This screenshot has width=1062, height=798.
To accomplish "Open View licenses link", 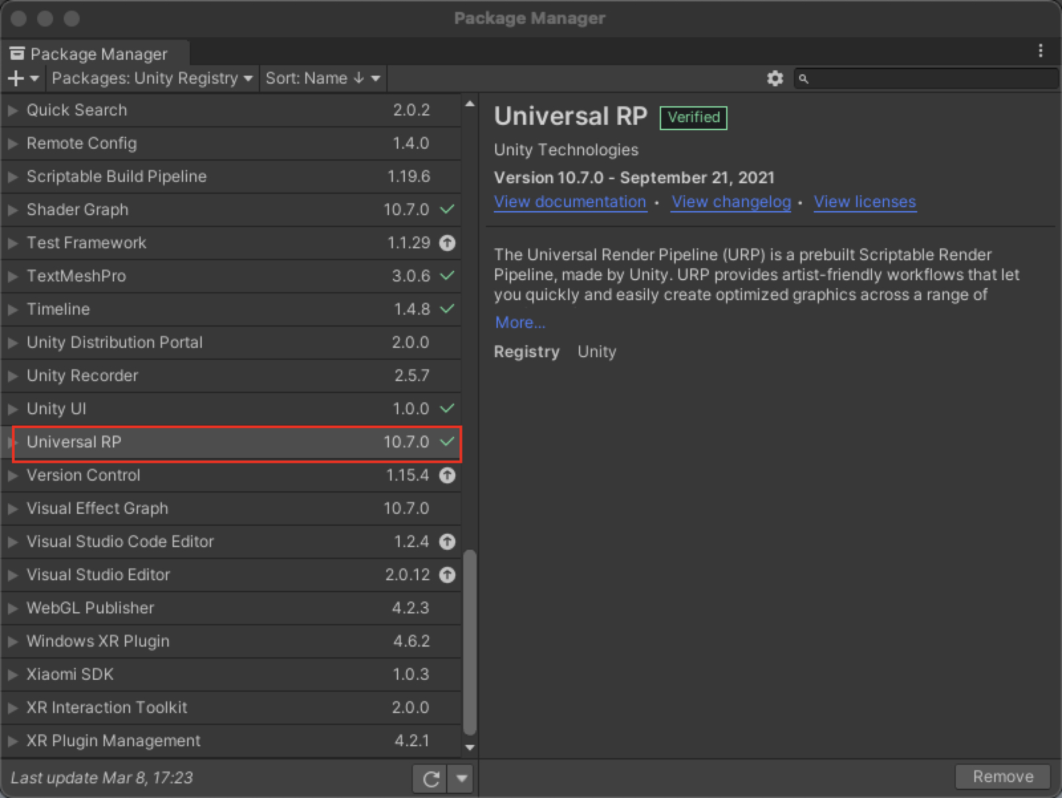I will 865,202.
